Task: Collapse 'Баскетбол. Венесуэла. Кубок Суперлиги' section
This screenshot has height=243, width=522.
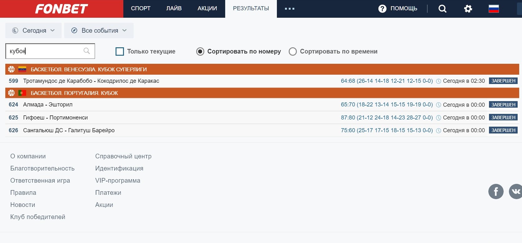Action: 262,69
